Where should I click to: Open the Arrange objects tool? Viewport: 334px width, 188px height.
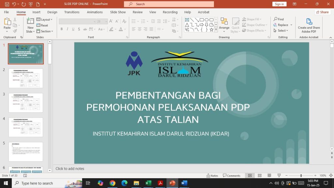tap(224, 25)
